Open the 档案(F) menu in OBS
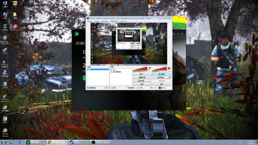 pos(90,21)
